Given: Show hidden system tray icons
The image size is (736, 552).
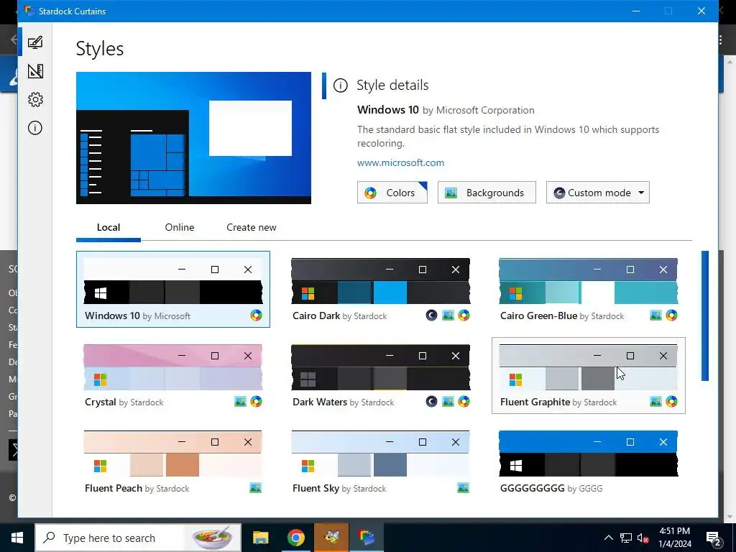Looking at the screenshot, I should (608, 538).
